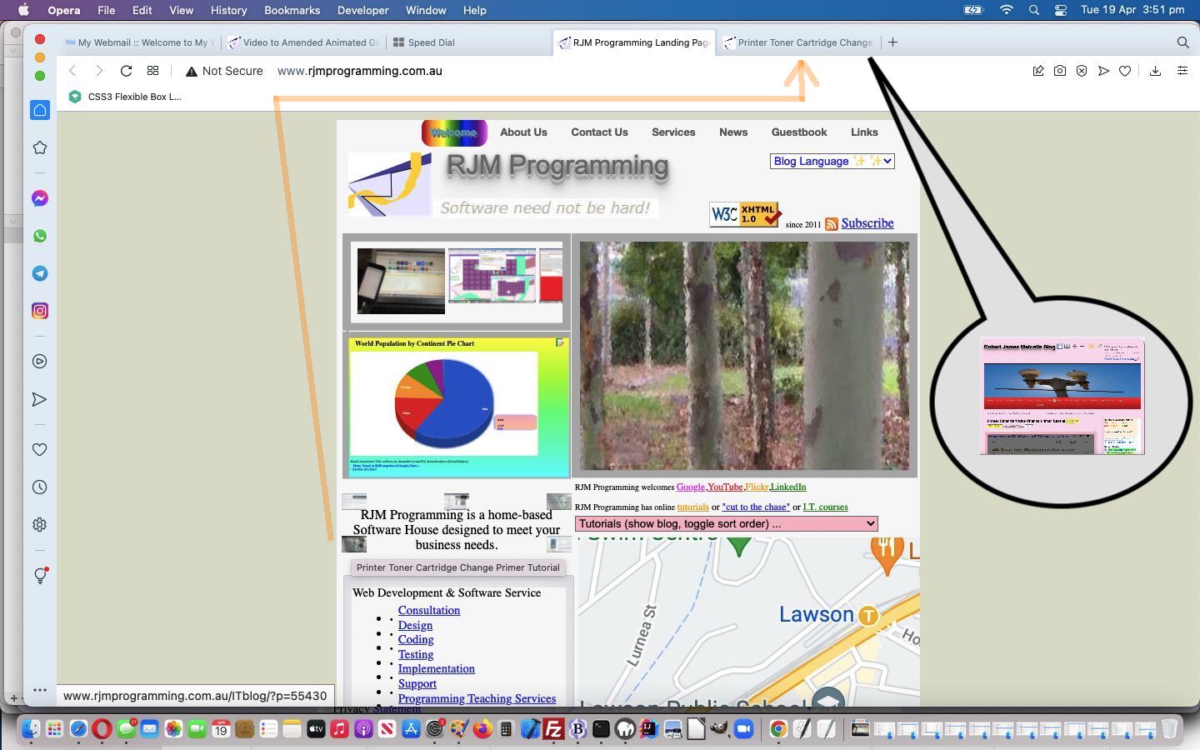The image size is (1200, 750).
Task: Open Firefox from the Dock
Action: (482, 729)
